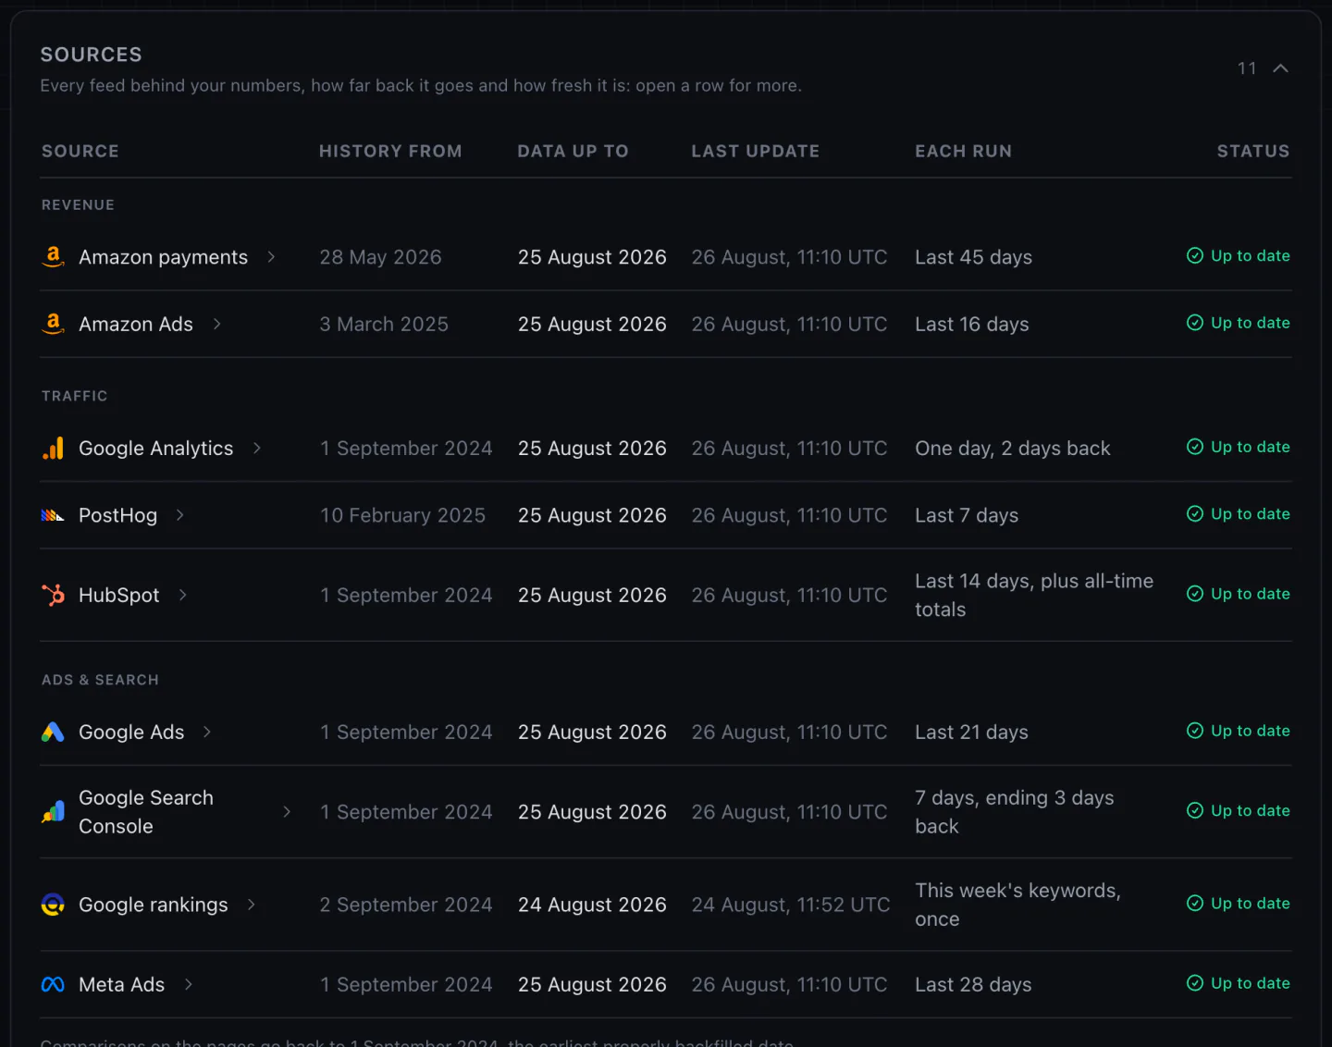1332x1047 pixels.
Task: Click the Google Analytics status check icon
Action: point(1195,447)
